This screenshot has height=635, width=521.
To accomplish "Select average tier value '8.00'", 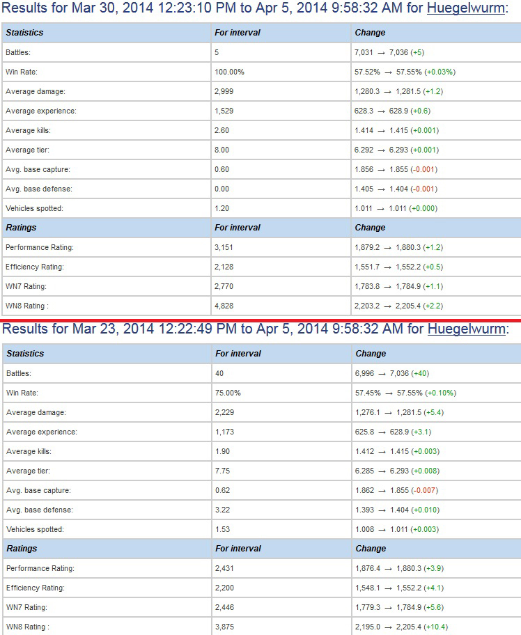I will 221,150.
